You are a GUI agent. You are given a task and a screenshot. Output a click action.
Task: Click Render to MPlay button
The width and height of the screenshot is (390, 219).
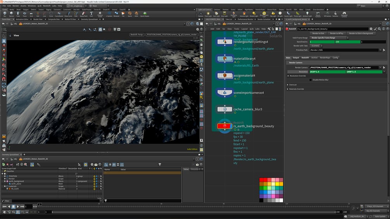[336, 33]
